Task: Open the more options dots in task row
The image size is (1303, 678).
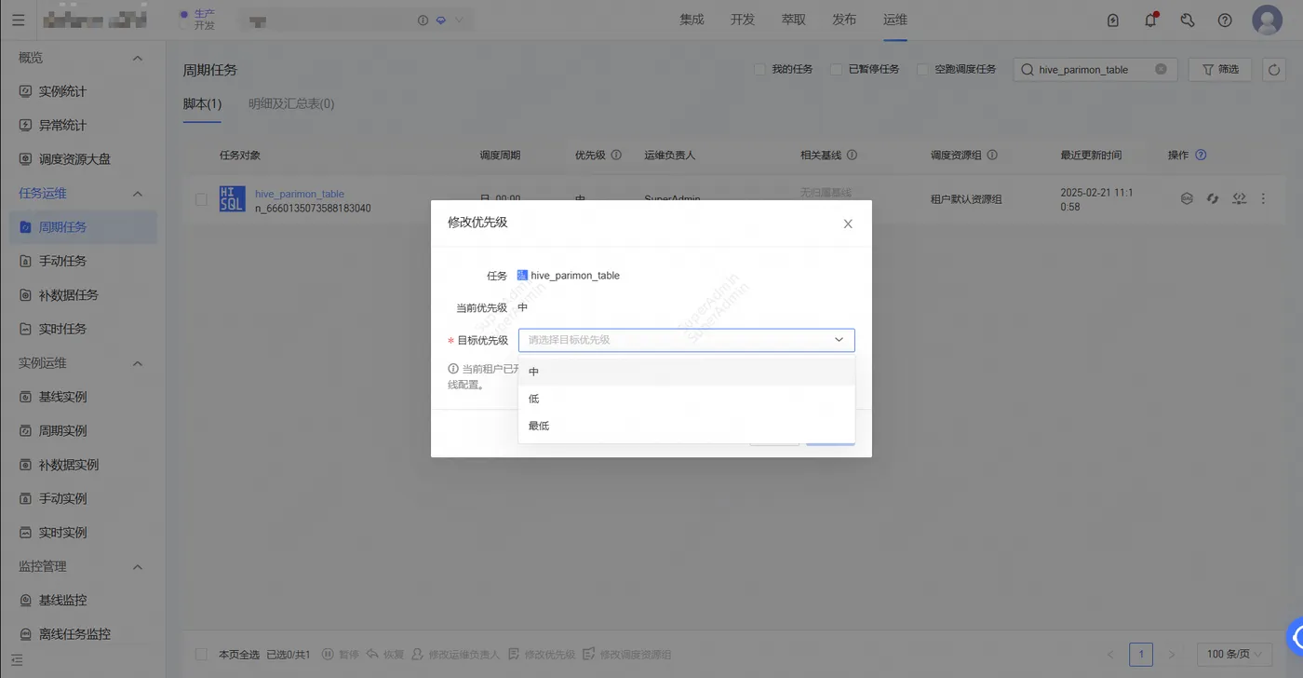Action: (x=1263, y=198)
